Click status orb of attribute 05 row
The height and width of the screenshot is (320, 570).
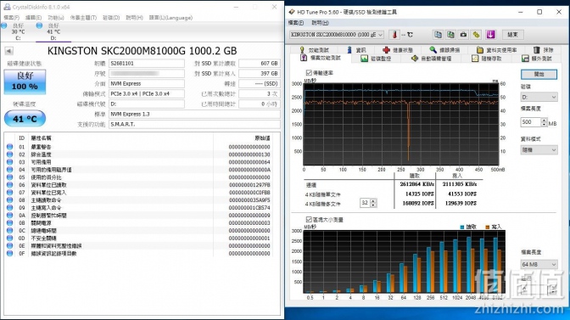pos(10,177)
